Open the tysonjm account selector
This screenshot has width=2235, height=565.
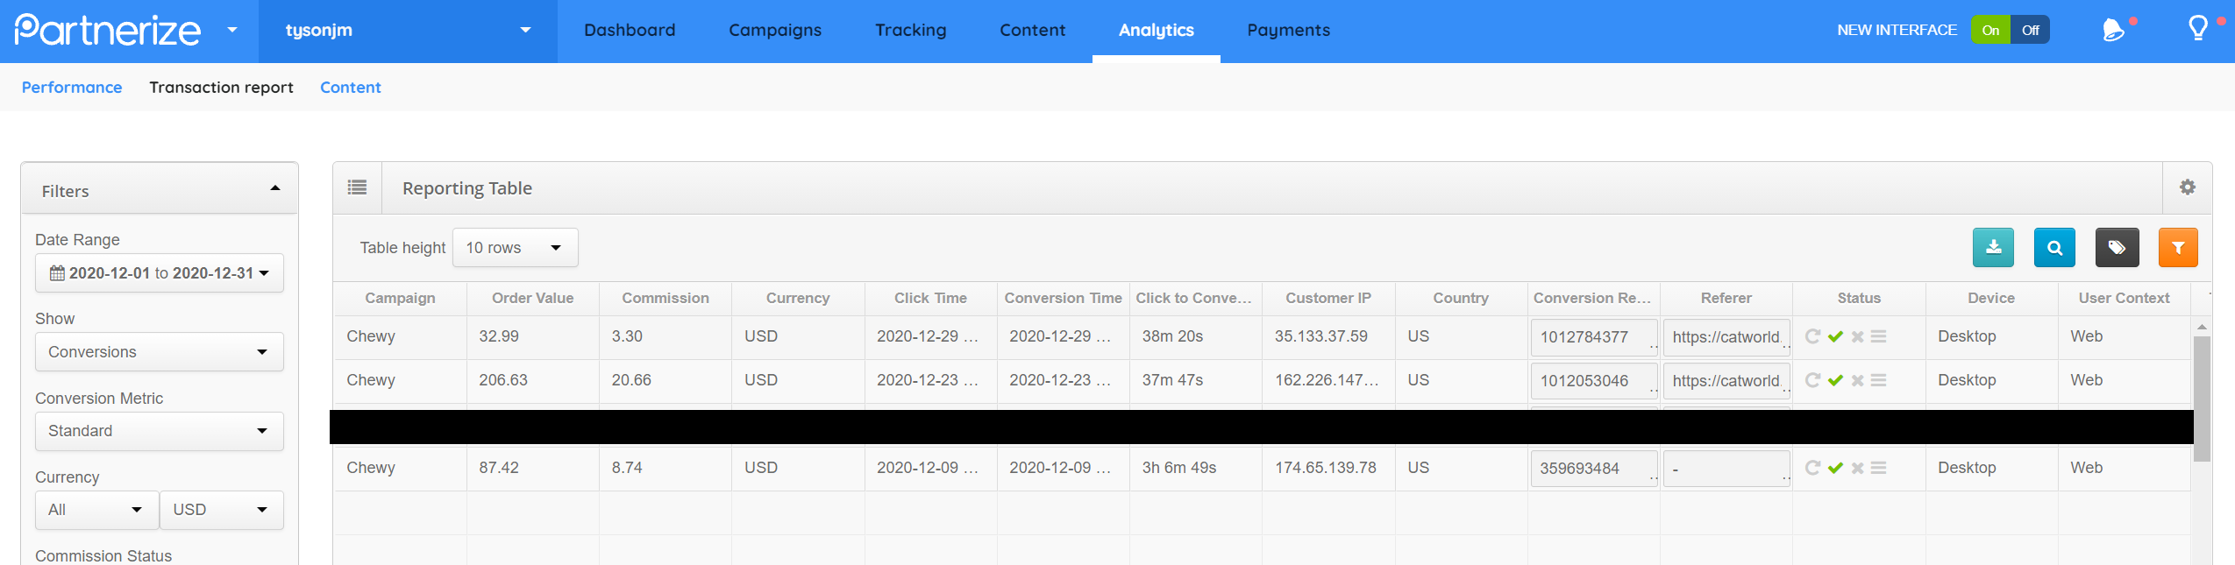408,31
